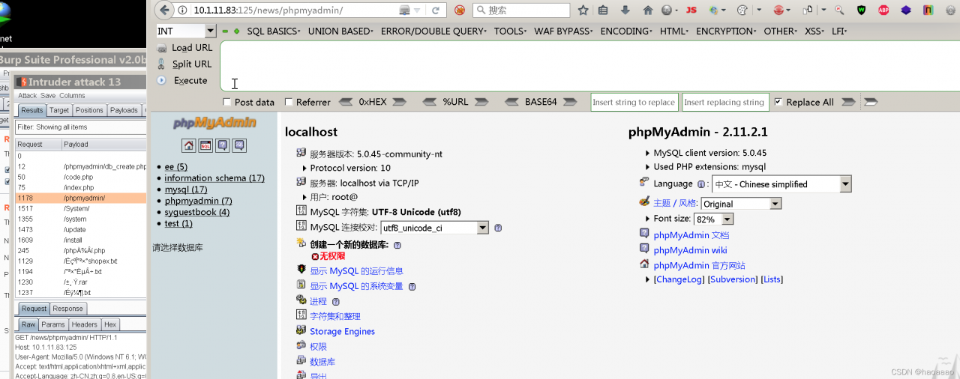Open the information_schema (17) database link
Screen dimensions: 960x379
pyautogui.click(x=214, y=178)
